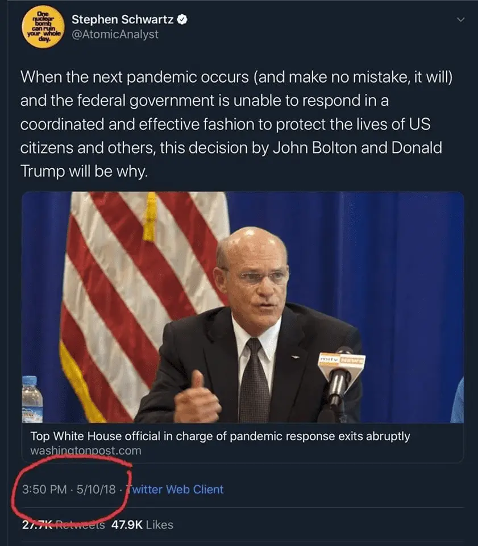The image size is (478, 546).
Task: Open Stephen Schwartz's profile name link
Action: [122, 19]
